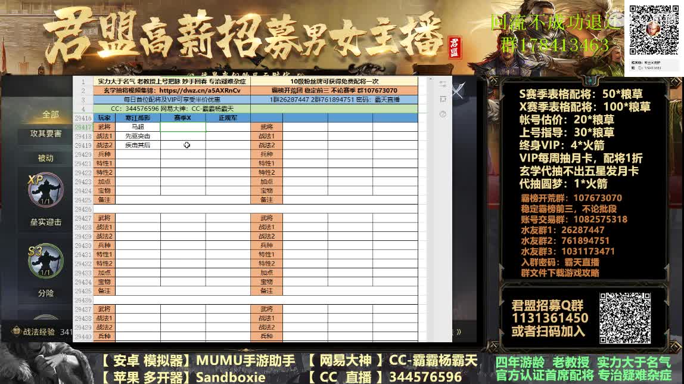Click the 加点 label in row 29423, left column

(x=104, y=181)
